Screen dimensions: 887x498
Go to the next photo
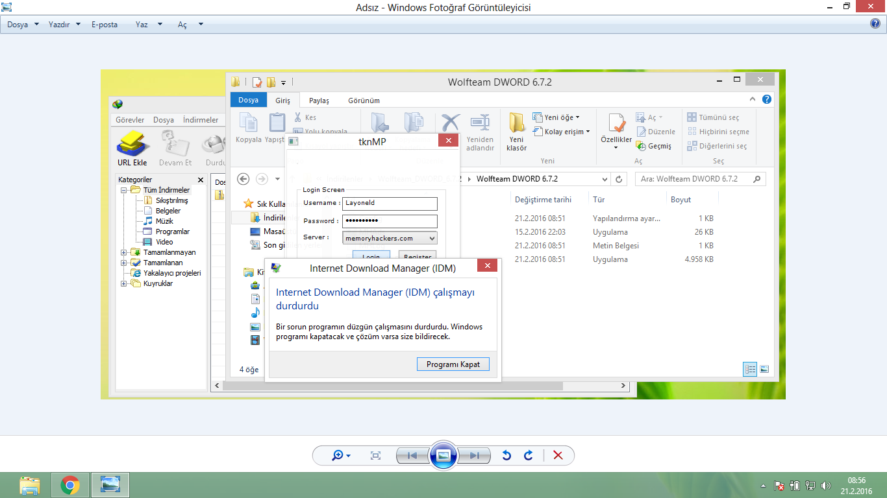(x=475, y=456)
